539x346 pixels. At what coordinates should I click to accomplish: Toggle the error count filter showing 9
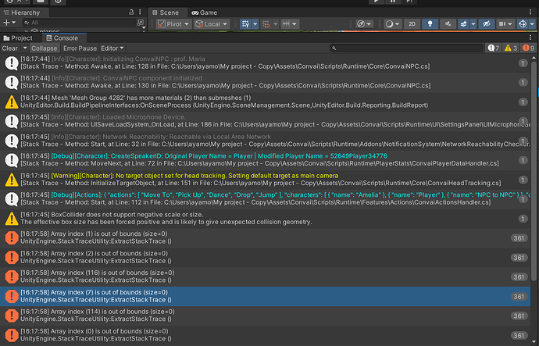[527, 48]
